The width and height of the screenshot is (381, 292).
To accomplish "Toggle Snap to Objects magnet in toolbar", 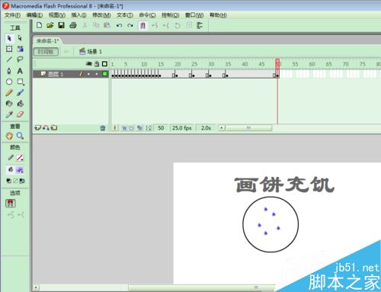I will coord(142,25).
